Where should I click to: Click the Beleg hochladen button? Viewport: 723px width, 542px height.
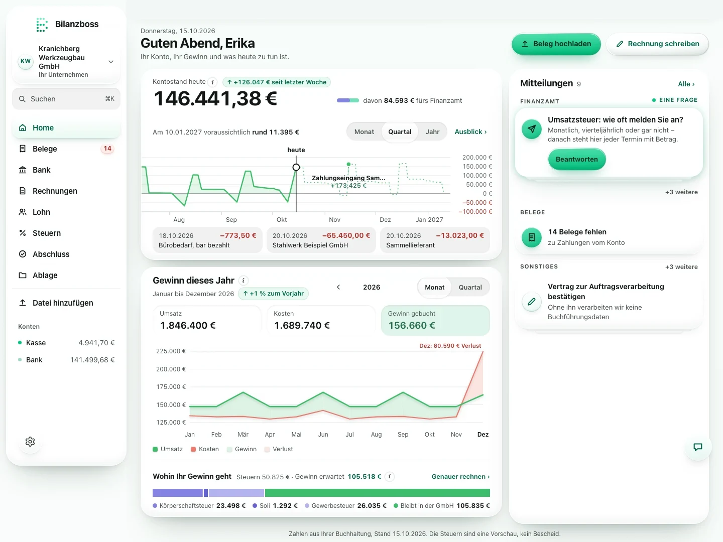pos(556,44)
